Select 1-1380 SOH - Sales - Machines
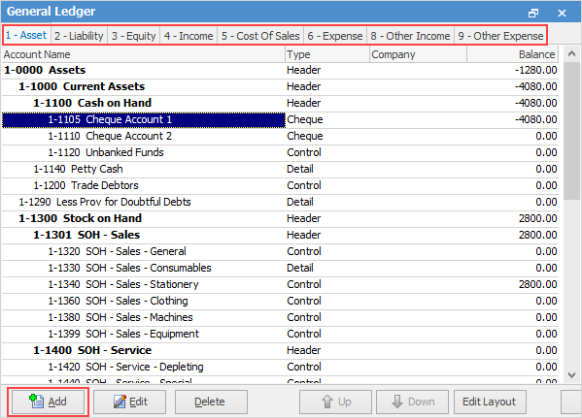Screen dimensions: 582x418 280,317
